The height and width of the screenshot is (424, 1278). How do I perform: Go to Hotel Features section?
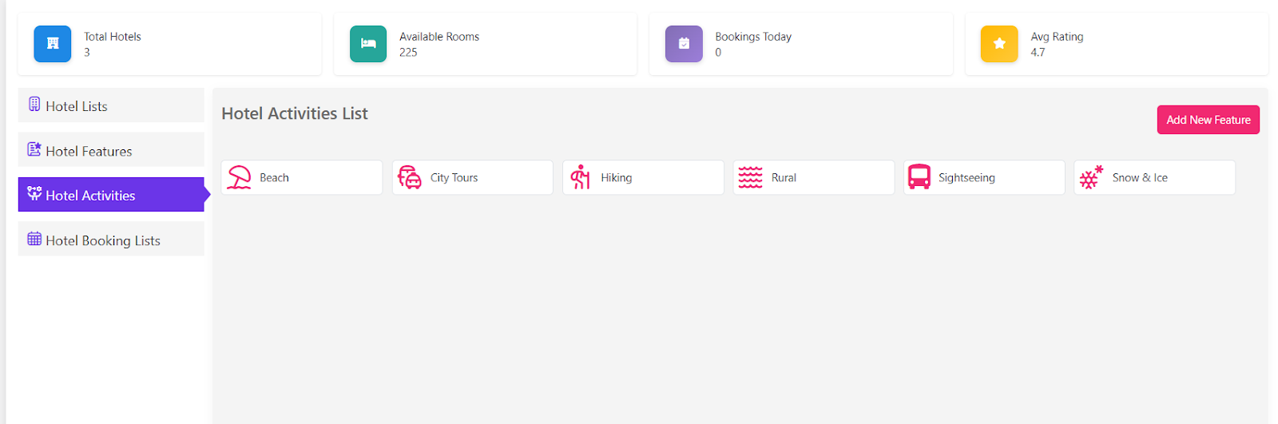click(89, 151)
